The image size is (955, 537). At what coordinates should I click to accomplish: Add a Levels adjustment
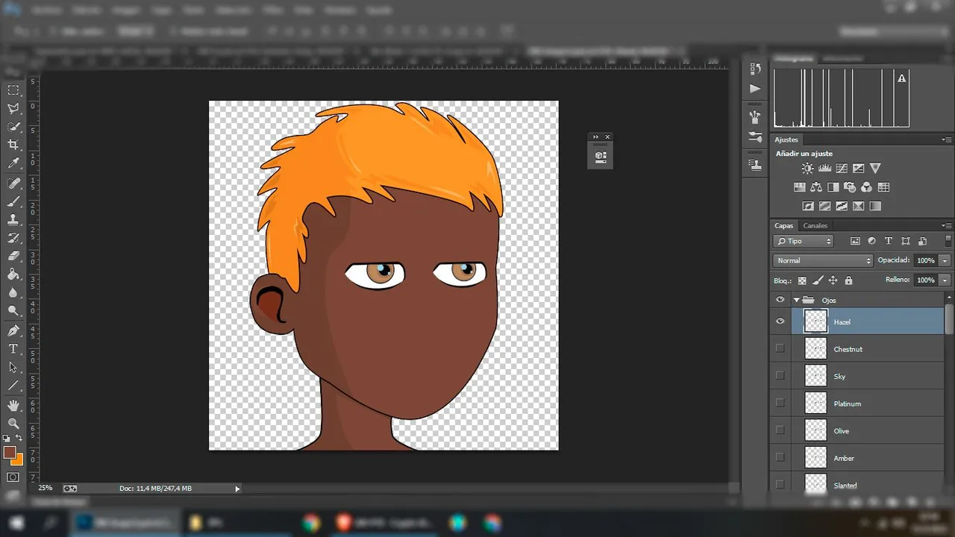(x=824, y=169)
